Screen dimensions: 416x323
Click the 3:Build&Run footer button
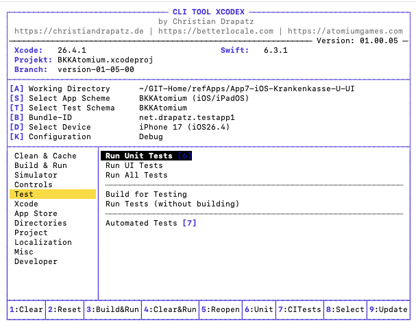113,309
